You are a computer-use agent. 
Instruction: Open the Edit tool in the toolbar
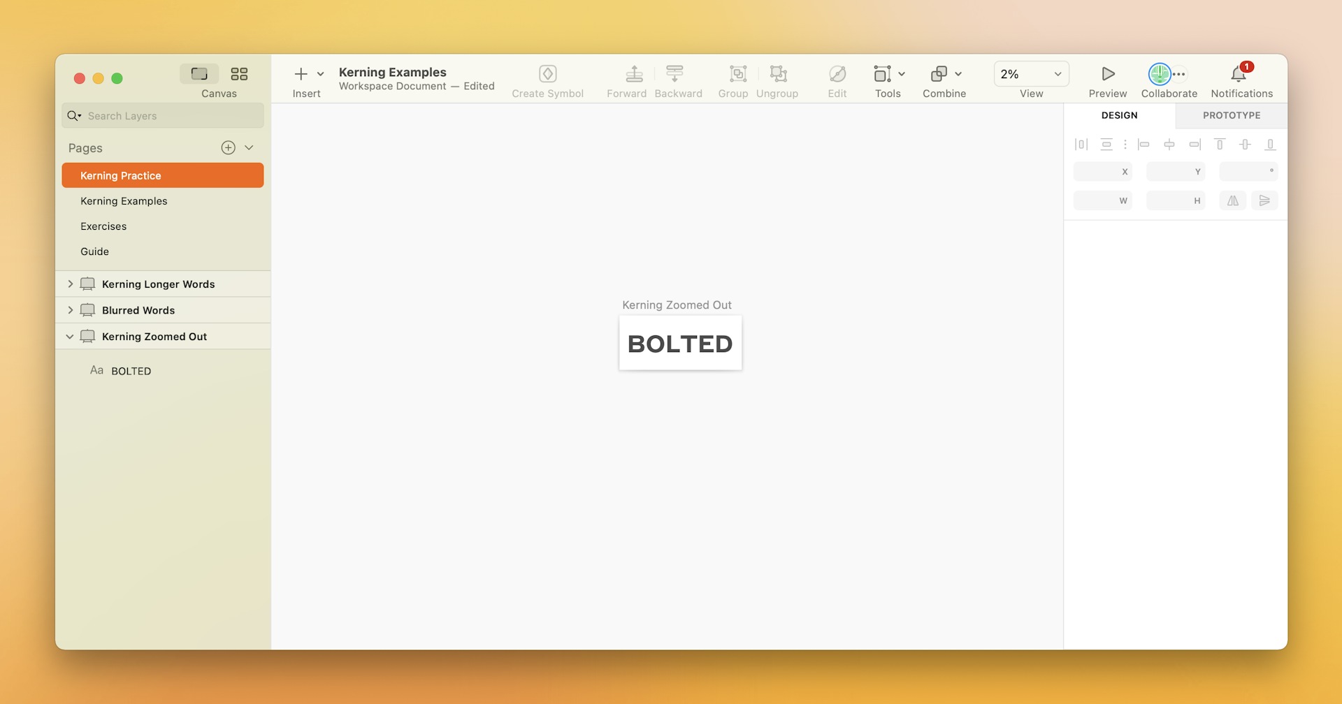(837, 73)
